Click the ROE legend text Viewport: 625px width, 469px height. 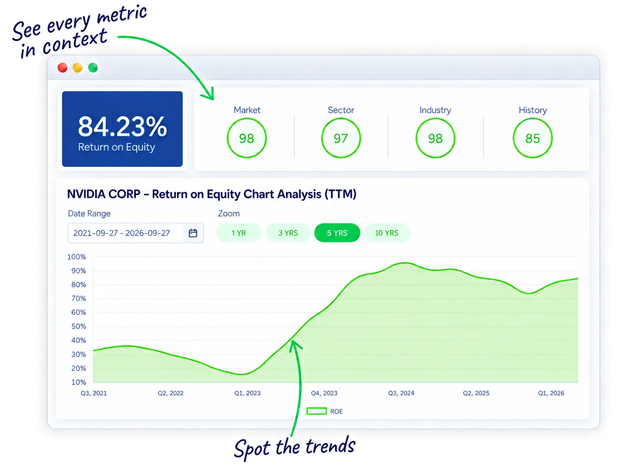pyautogui.click(x=337, y=412)
